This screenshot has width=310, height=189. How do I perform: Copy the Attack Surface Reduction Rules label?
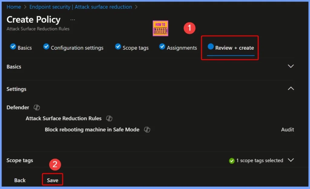pyautogui.click(x=110, y=118)
